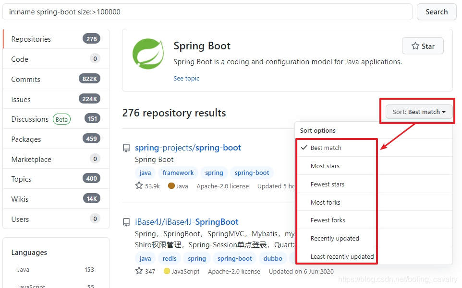Open the framework topic tag
Image resolution: width=462 pixels, height=288 pixels.
pyautogui.click(x=178, y=173)
